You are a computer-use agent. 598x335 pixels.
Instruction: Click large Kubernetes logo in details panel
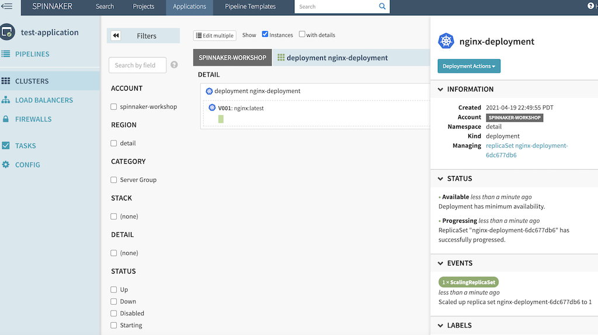point(446,41)
